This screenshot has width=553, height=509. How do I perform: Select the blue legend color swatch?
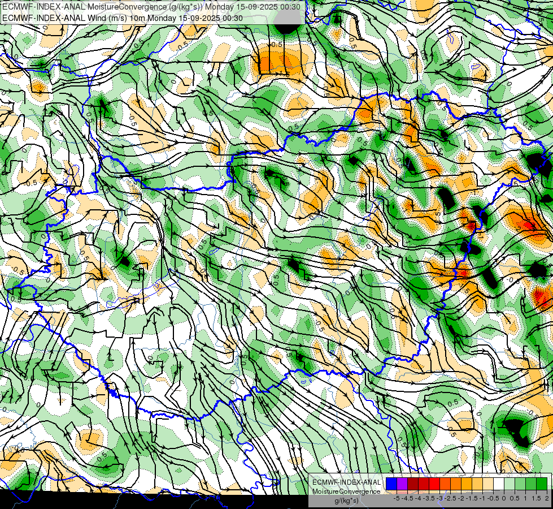(x=391, y=484)
